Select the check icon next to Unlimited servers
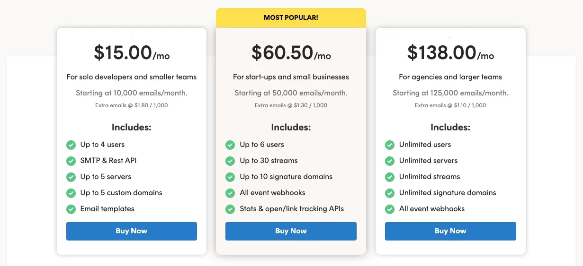 390,161
